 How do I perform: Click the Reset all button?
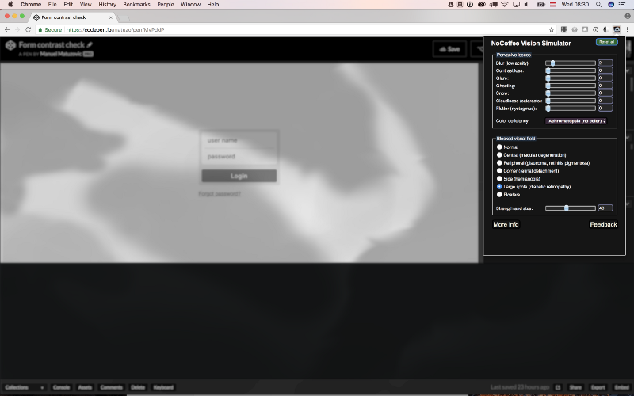pyautogui.click(x=606, y=42)
